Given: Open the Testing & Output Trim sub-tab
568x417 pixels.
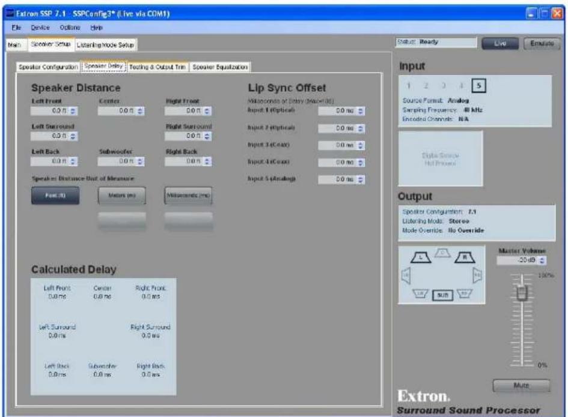Looking at the screenshot, I should click(x=157, y=67).
